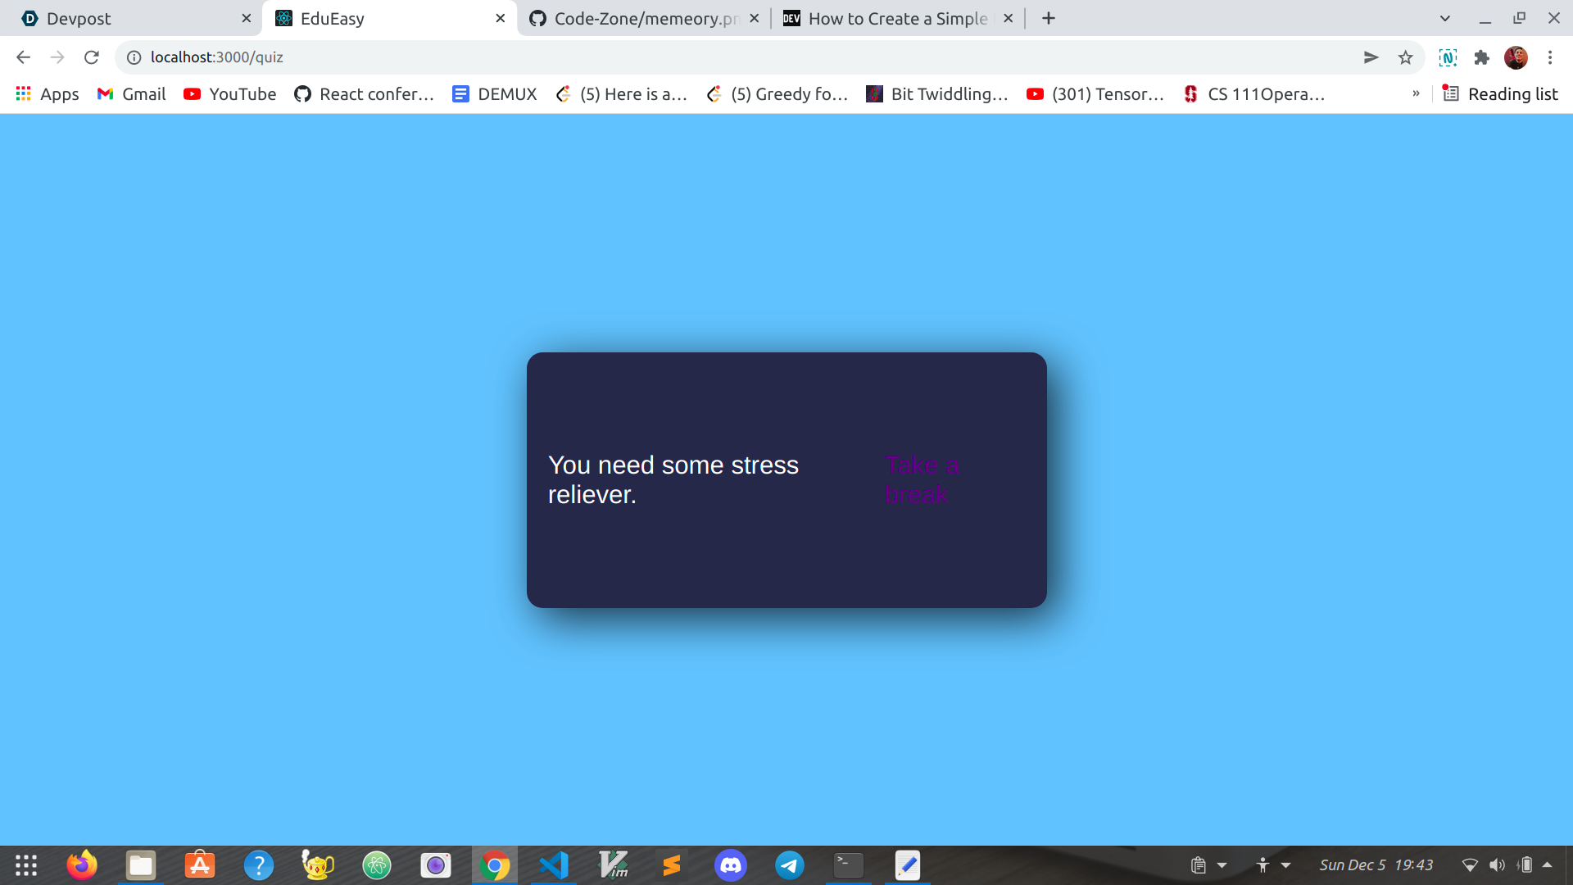Open the Extensions puzzle icon
This screenshot has height=885, width=1573.
(1481, 57)
